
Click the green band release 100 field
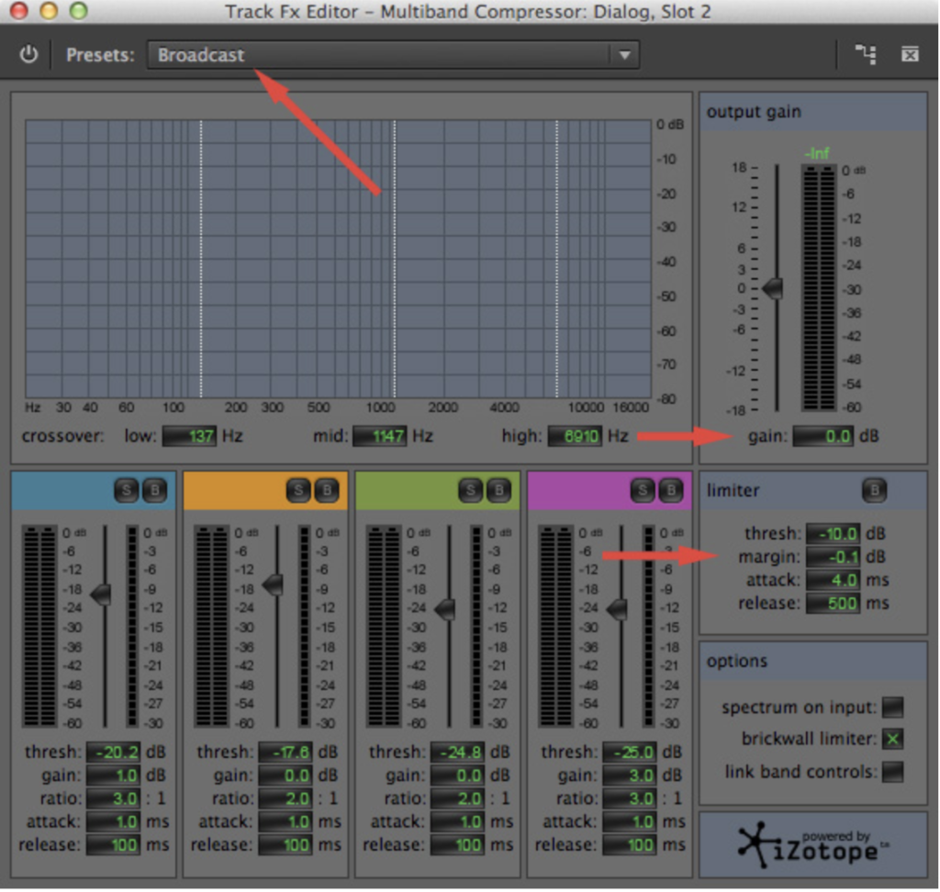457,844
